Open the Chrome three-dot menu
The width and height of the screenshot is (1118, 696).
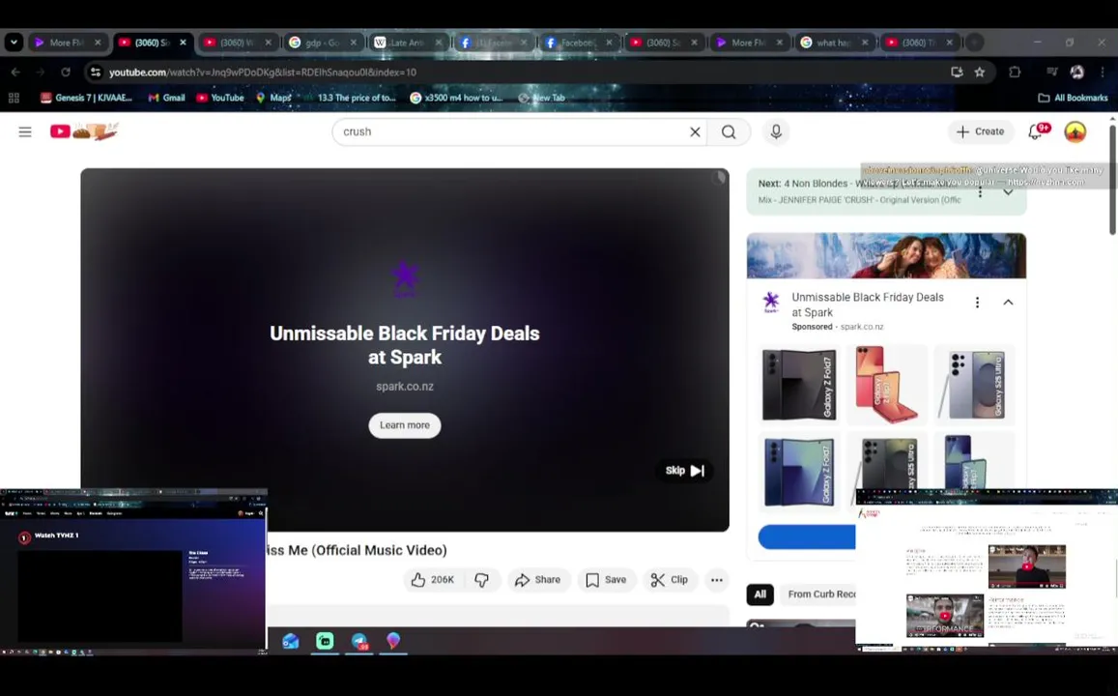1103,72
